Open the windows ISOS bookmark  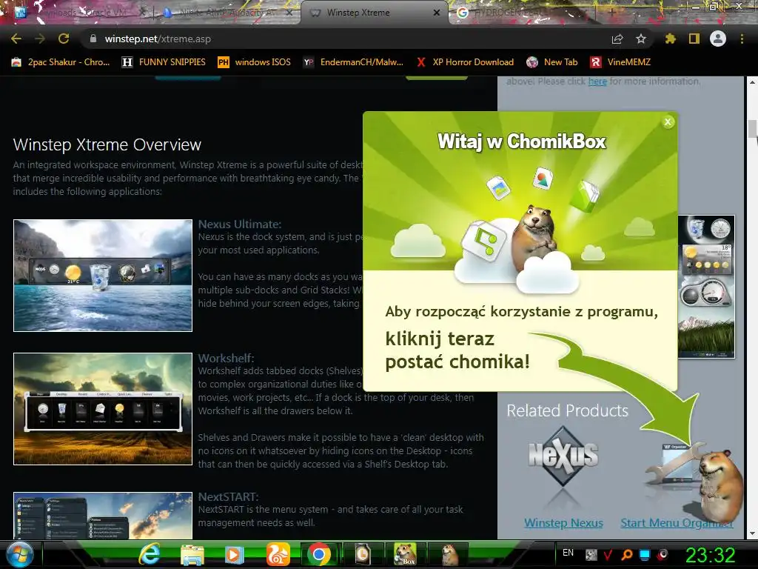[x=255, y=62]
